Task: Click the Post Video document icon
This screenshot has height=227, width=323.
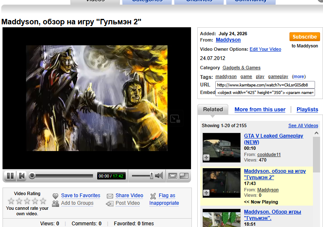Action: tap(110, 204)
